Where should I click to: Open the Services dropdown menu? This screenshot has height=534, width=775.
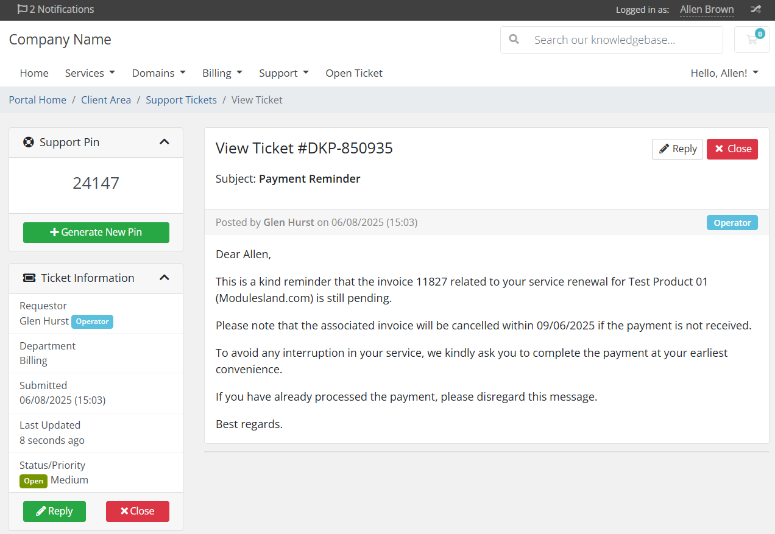pyautogui.click(x=90, y=73)
